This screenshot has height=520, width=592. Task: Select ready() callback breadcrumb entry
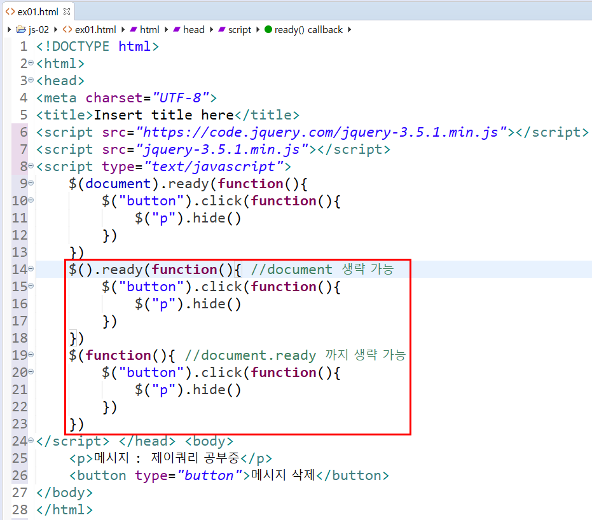308,30
